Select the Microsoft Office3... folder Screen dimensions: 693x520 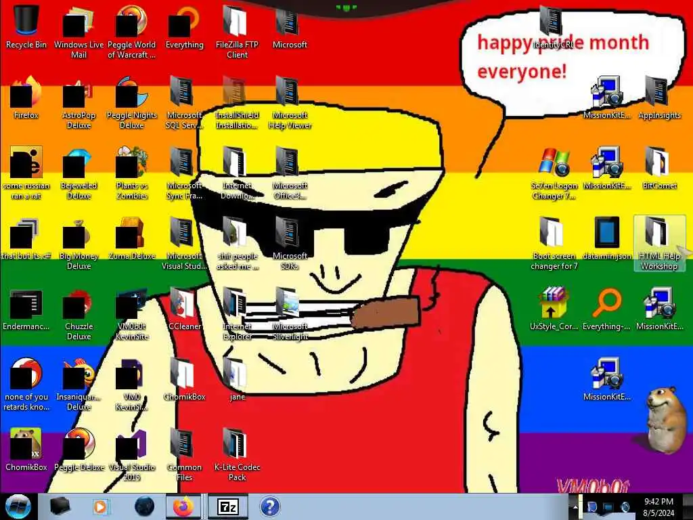click(290, 173)
